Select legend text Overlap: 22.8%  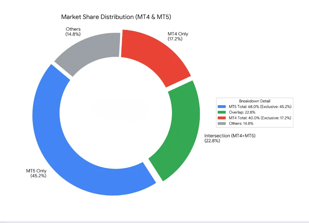point(242,112)
